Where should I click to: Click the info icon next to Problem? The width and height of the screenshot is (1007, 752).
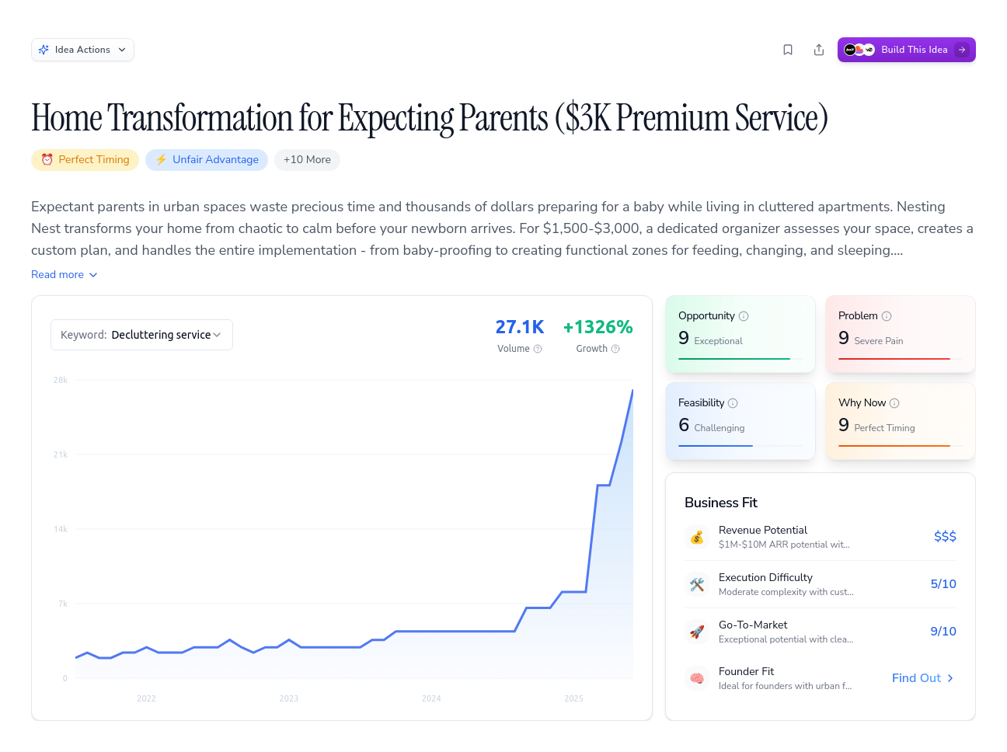coord(887,316)
